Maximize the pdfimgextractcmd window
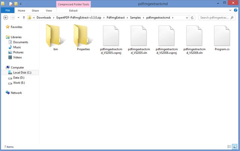 coord(224,3)
